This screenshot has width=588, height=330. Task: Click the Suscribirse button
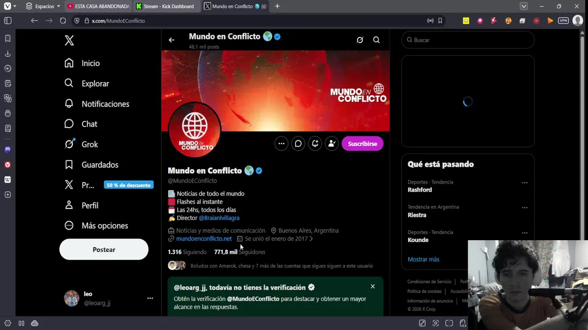pos(362,143)
